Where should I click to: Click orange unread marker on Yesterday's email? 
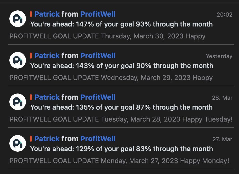[31, 56]
